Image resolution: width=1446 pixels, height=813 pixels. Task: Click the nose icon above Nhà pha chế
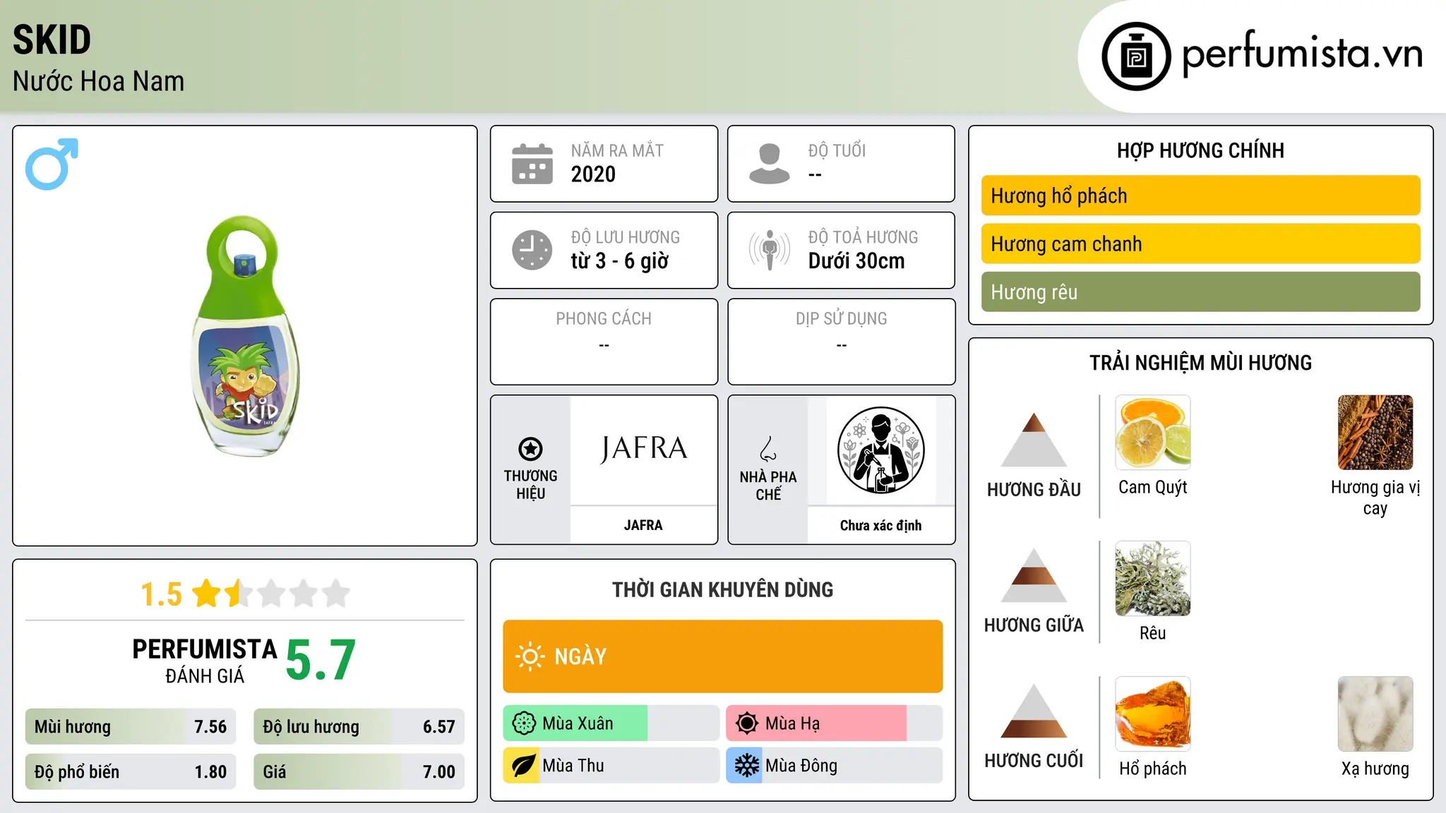[768, 449]
